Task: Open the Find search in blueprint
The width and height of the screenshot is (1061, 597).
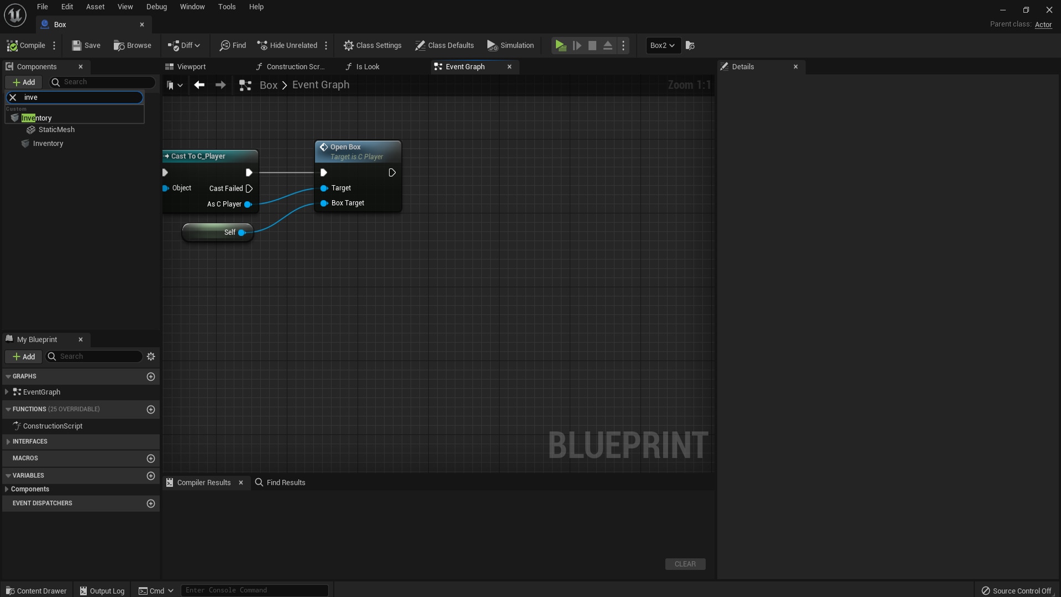Action: 232,45
